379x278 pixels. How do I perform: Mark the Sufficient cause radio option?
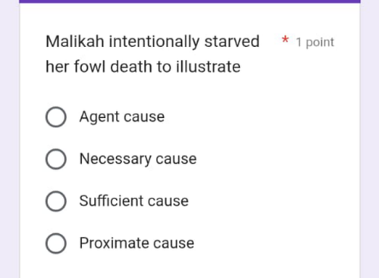click(x=56, y=201)
